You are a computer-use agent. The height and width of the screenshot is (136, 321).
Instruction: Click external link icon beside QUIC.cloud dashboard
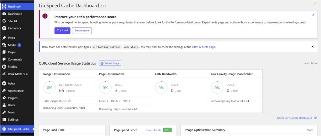(315, 118)
